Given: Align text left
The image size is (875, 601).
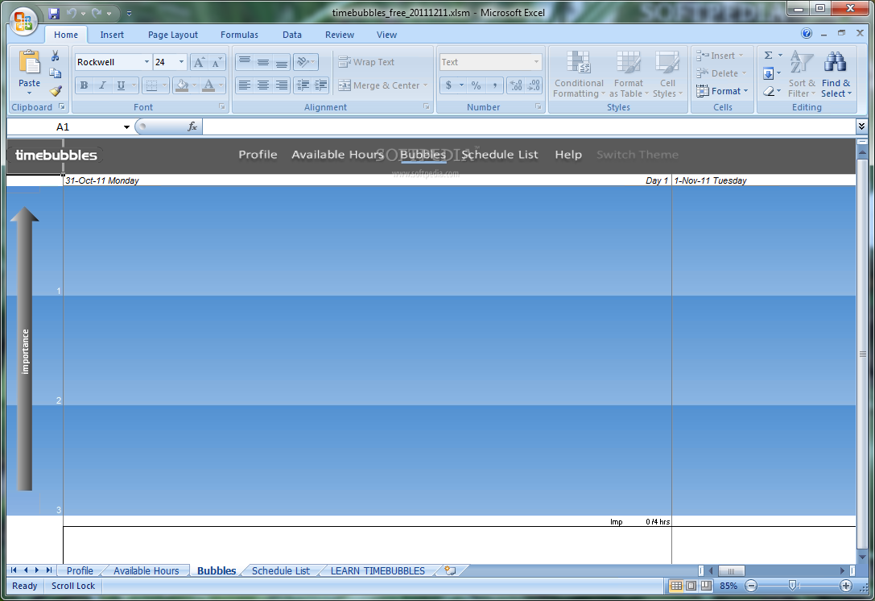Looking at the screenshot, I should point(245,85).
